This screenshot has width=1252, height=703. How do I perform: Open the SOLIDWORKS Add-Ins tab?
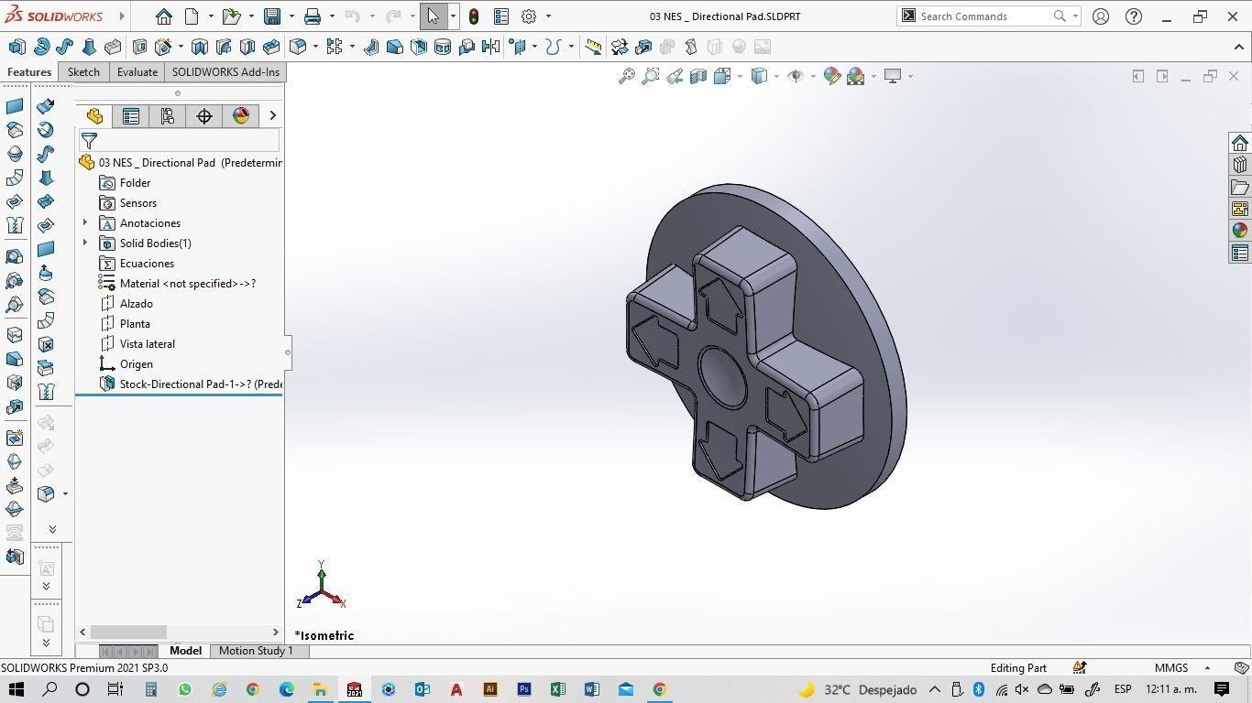tap(225, 72)
